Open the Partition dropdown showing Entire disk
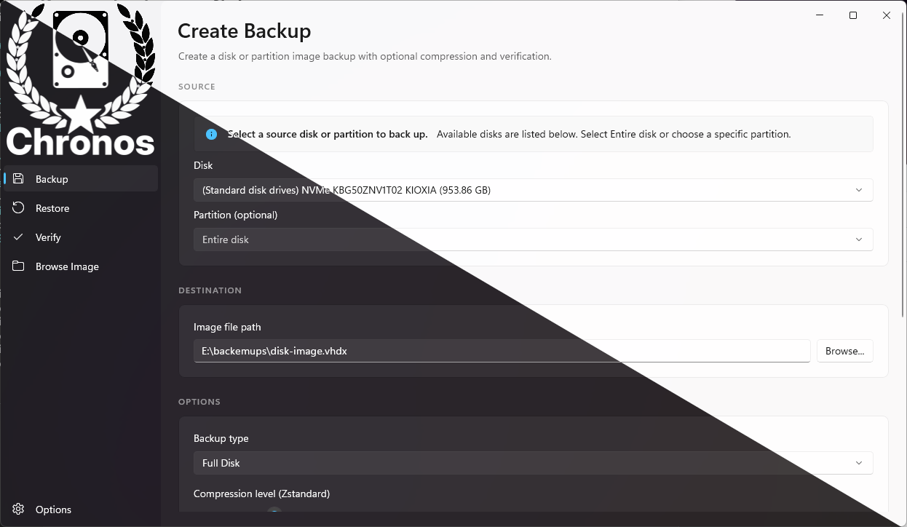 (x=533, y=239)
